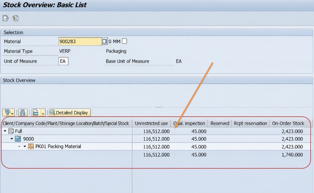Click the Full client folder icon
Viewport: 314px width, 193px height.
pos(11,131)
